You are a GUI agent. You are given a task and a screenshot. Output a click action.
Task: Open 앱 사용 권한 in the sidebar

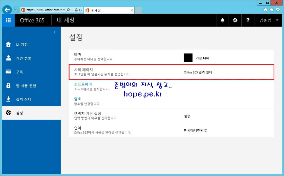tap(32, 85)
